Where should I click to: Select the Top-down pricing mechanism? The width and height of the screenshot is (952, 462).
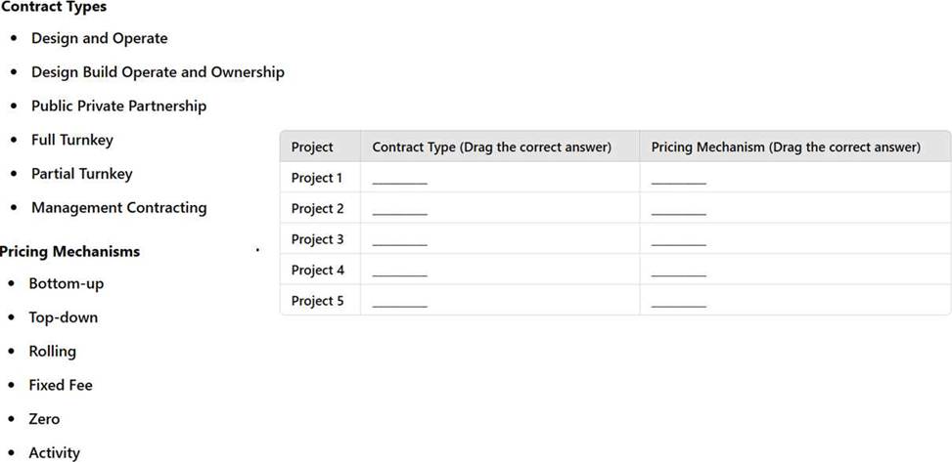coord(64,317)
